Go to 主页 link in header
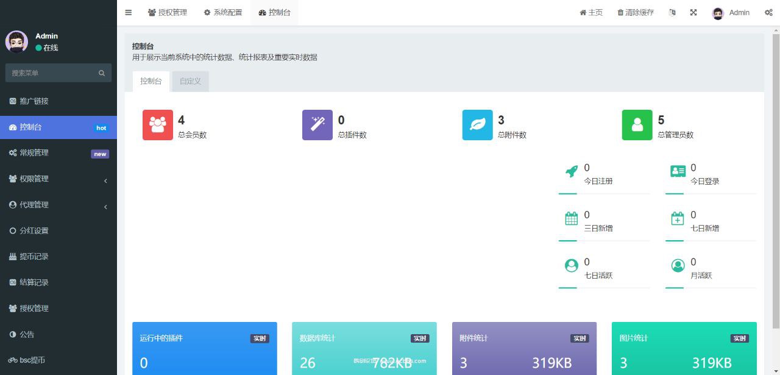The width and height of the screenshot is (780, 375). click(x=591, y=12)
